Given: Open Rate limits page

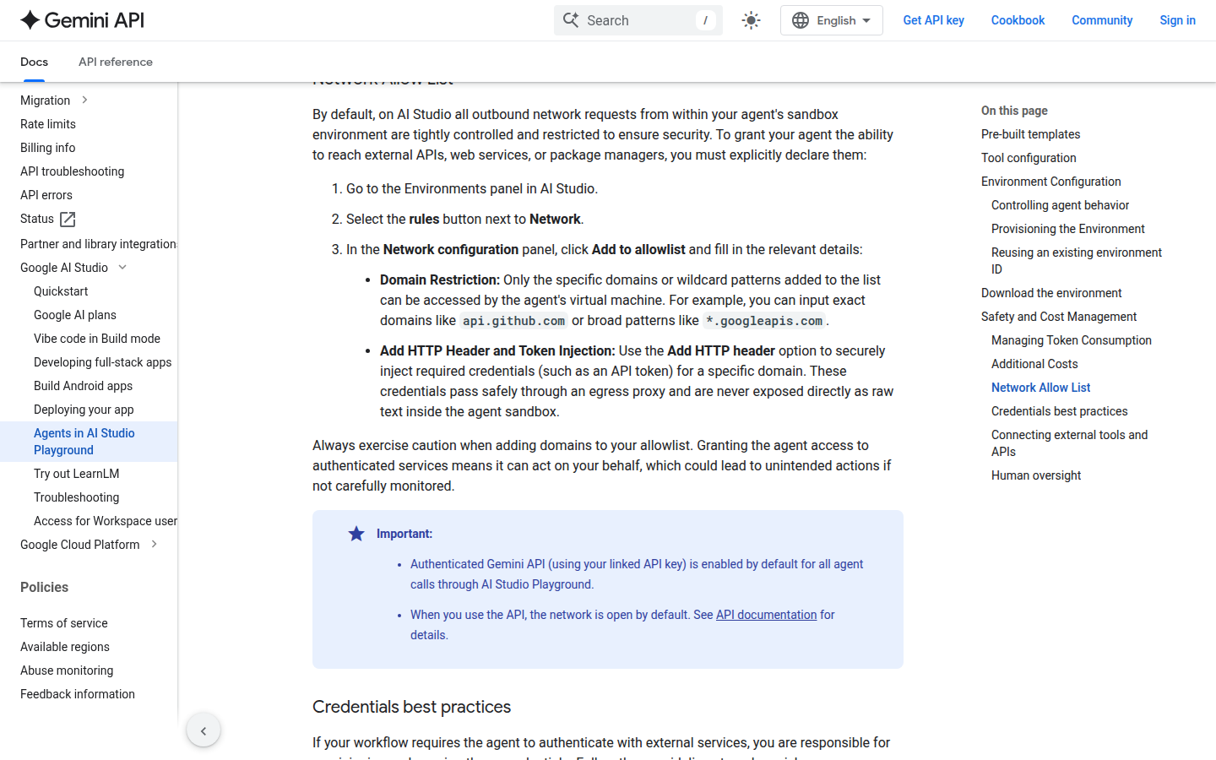Looking at the screenshot, I should coord(48,124).
